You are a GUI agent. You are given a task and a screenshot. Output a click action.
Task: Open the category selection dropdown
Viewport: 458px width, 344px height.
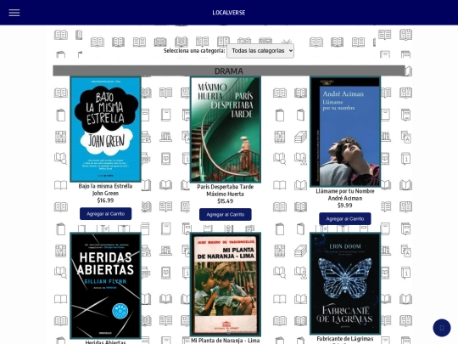point(260,51)
